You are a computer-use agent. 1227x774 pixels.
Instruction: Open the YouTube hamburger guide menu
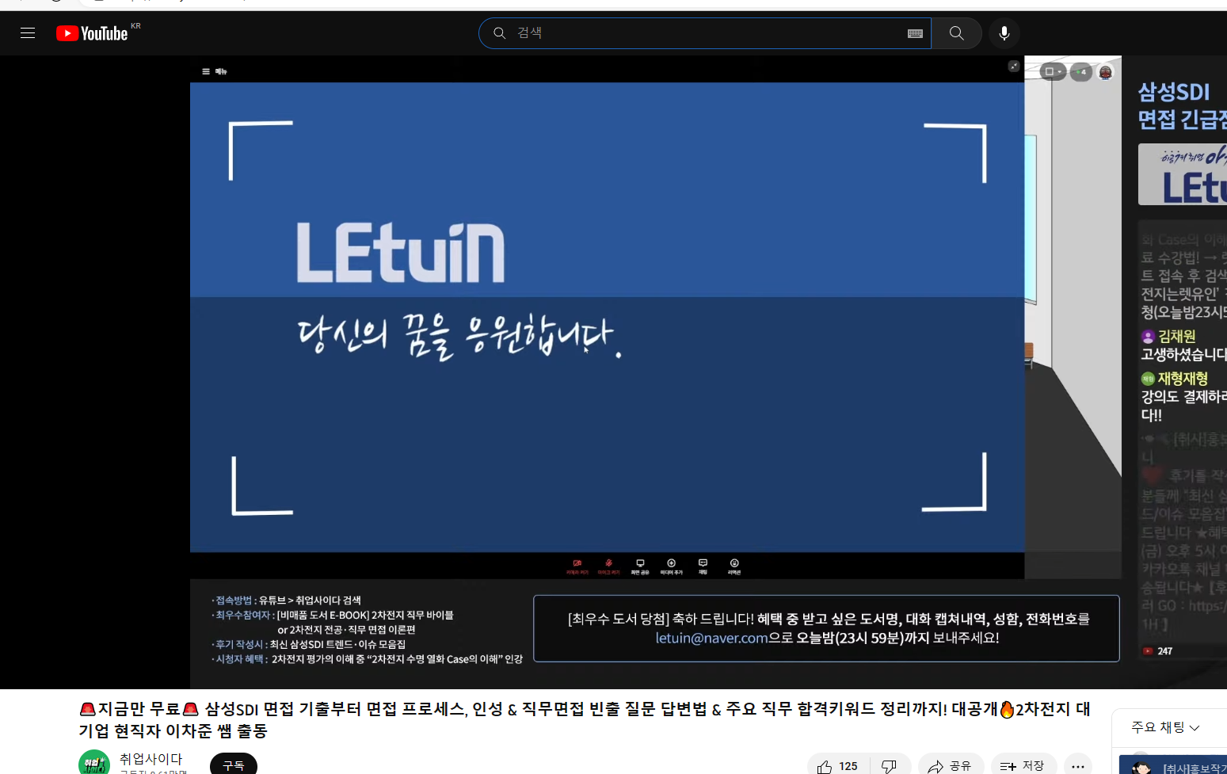tap(28, 33)
